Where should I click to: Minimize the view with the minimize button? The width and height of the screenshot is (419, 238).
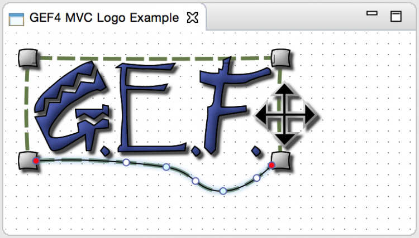point(372,13)
